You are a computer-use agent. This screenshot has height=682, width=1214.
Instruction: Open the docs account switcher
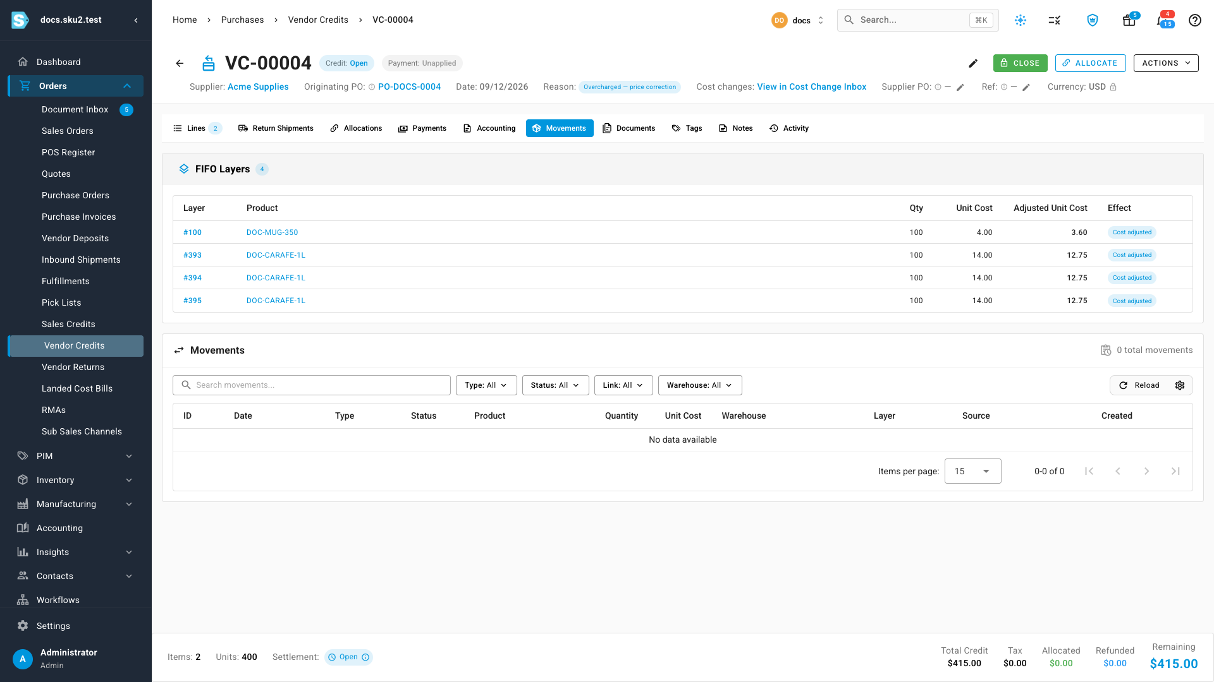[798, 20]
